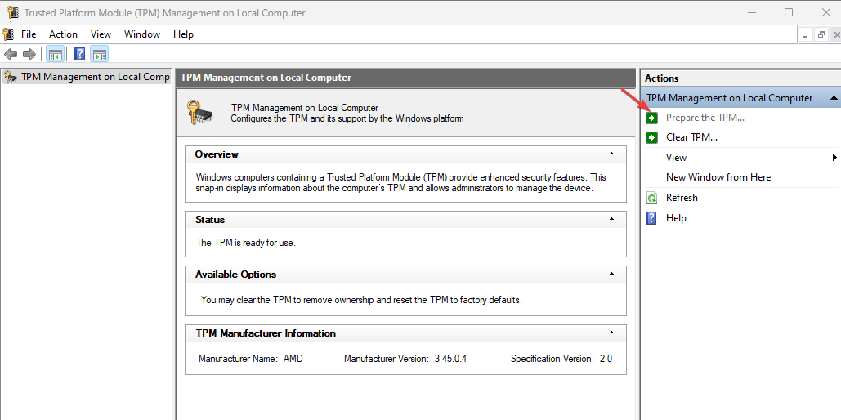Screen dimensions: 841x420
Task: Toggle the Show/Hide Console Tree icon
Action: coord(55,54)
